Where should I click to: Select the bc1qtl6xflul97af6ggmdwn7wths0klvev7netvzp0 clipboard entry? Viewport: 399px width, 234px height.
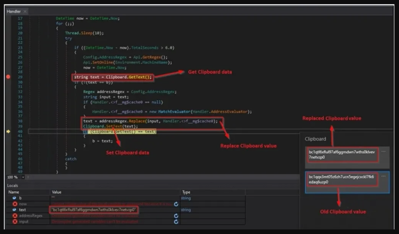click(347, 157)
